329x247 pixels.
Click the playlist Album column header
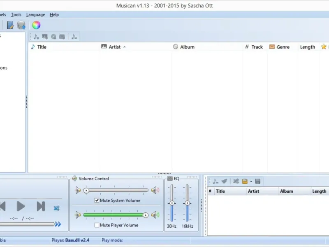click(x=295, y=191)
